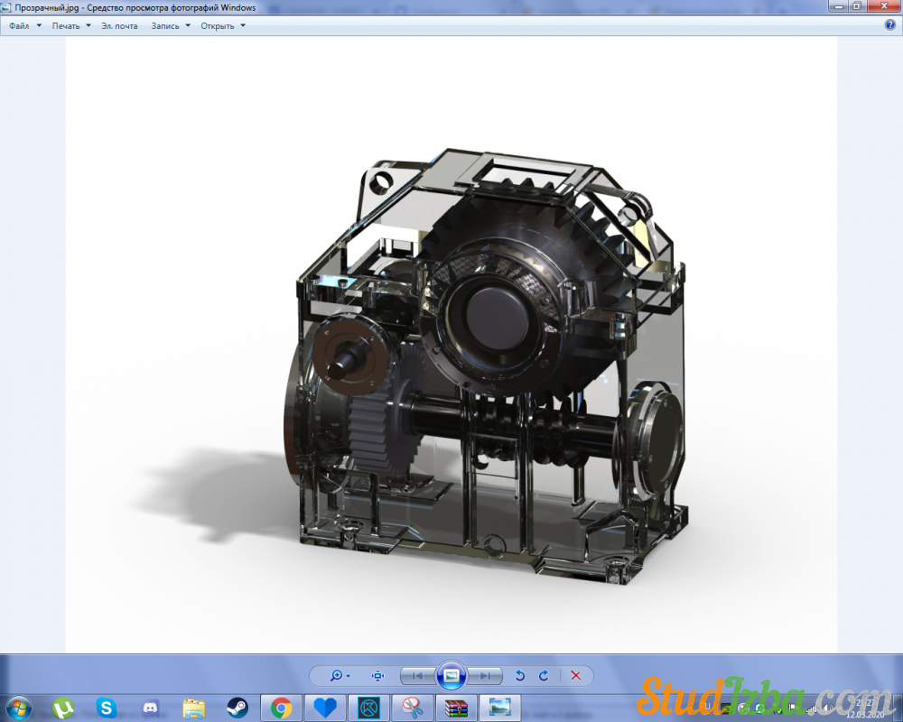Screen dimensions: 903x722
Task: Switch to Google Chrome in taskbar
Action: click(x=281, y=708)
